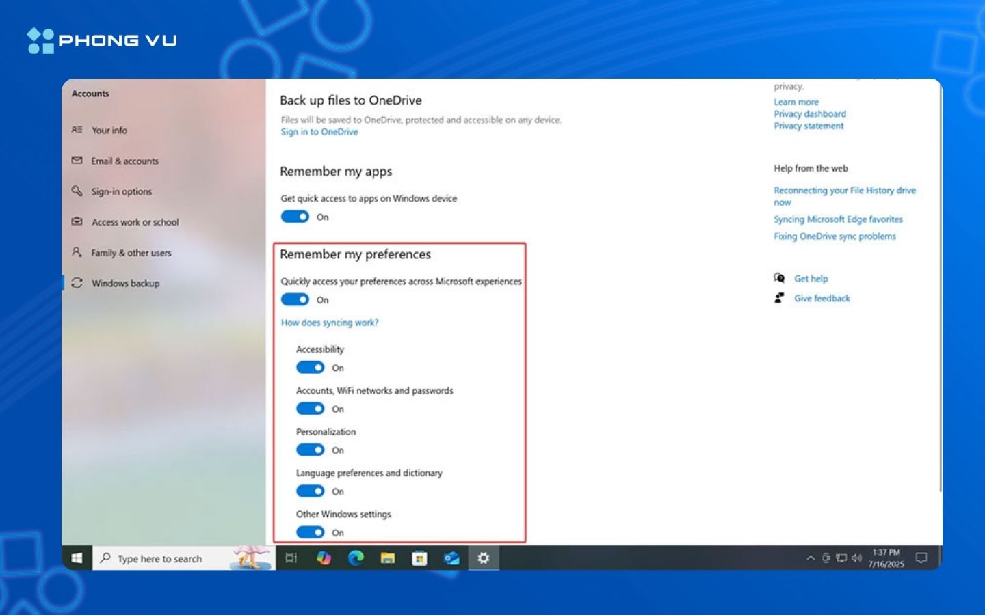Click the search magnifier in the taskbar
985x615 pixels.
click(105, 558)
